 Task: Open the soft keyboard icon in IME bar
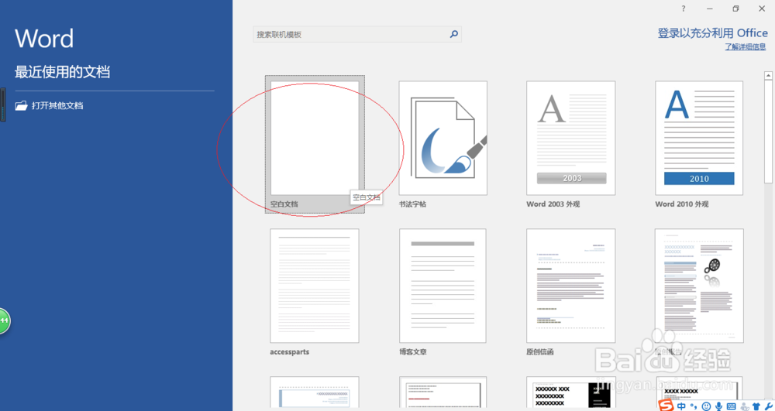tap(731, 406)
